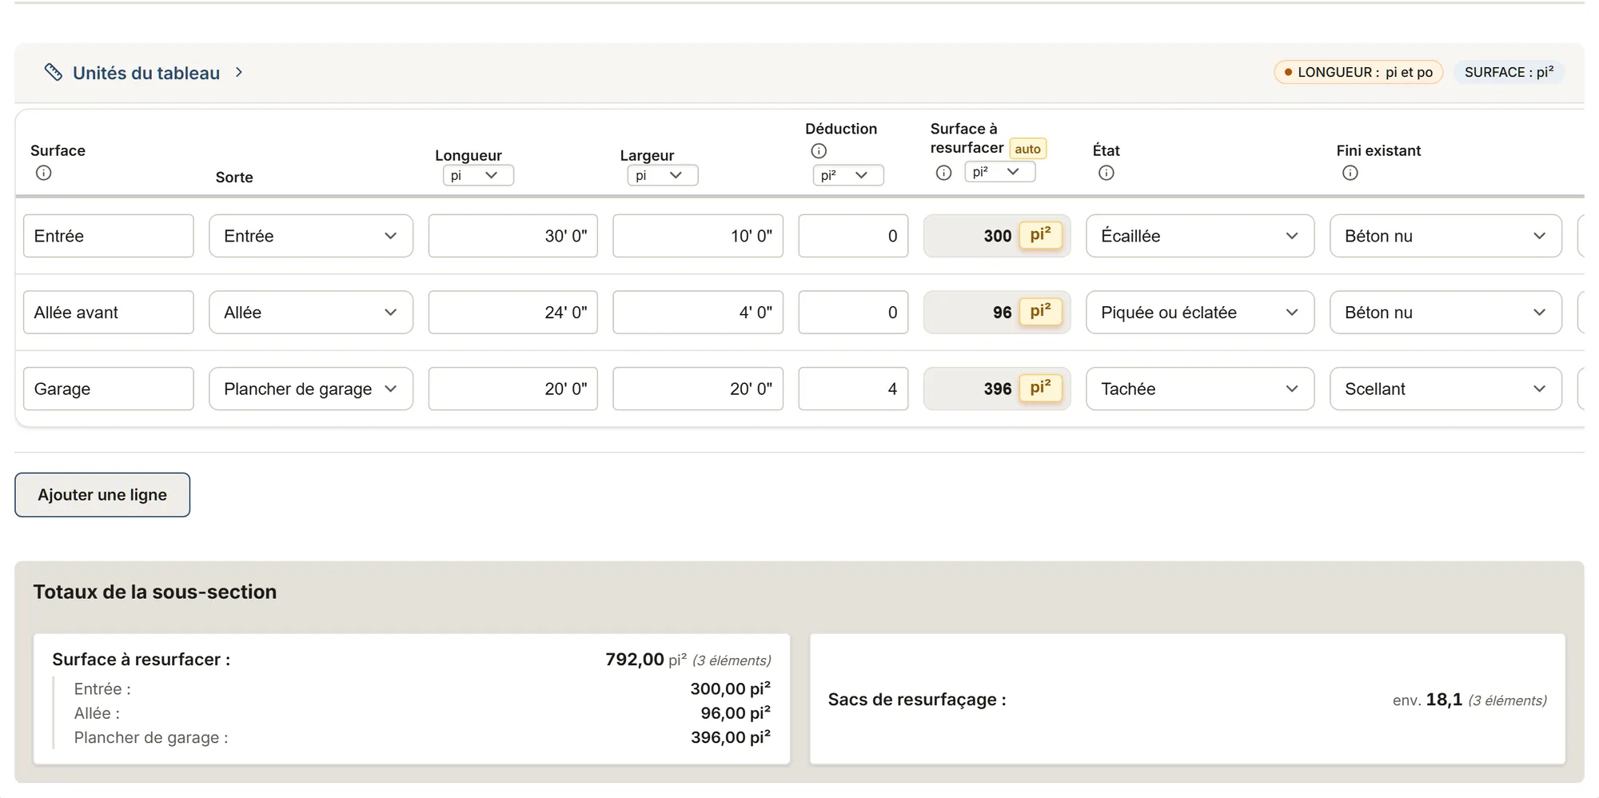Click the Fini existant info icon
The image size is (1599, 798).
tap(1350, 173)
